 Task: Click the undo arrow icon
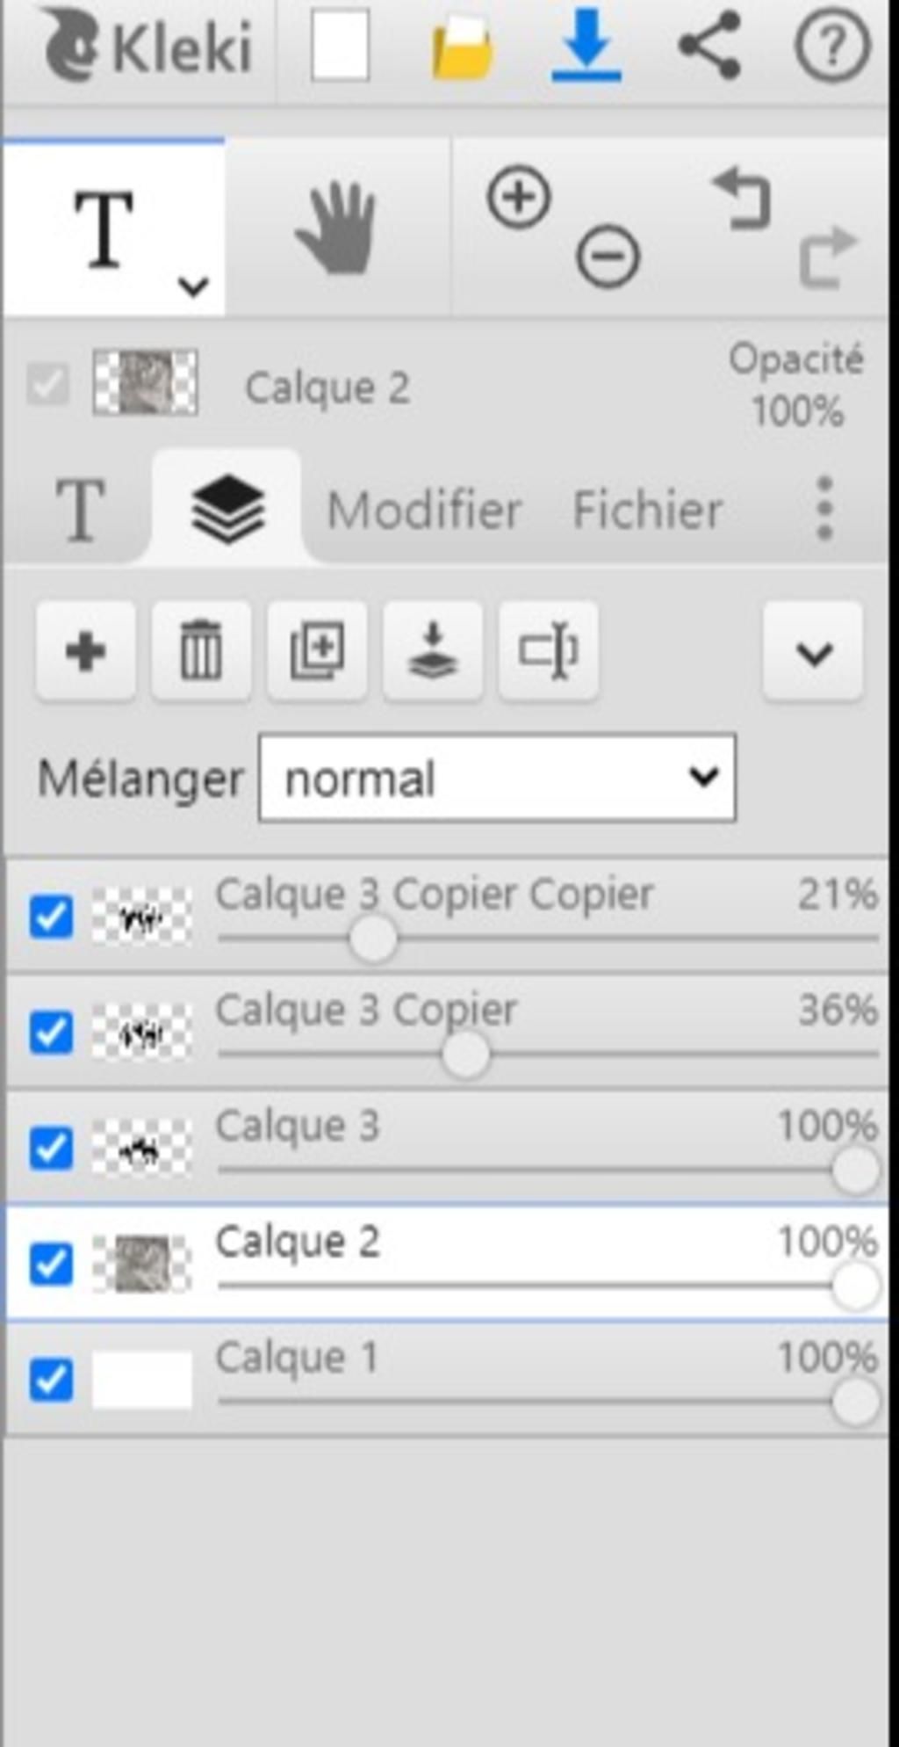tap(743, 199)
